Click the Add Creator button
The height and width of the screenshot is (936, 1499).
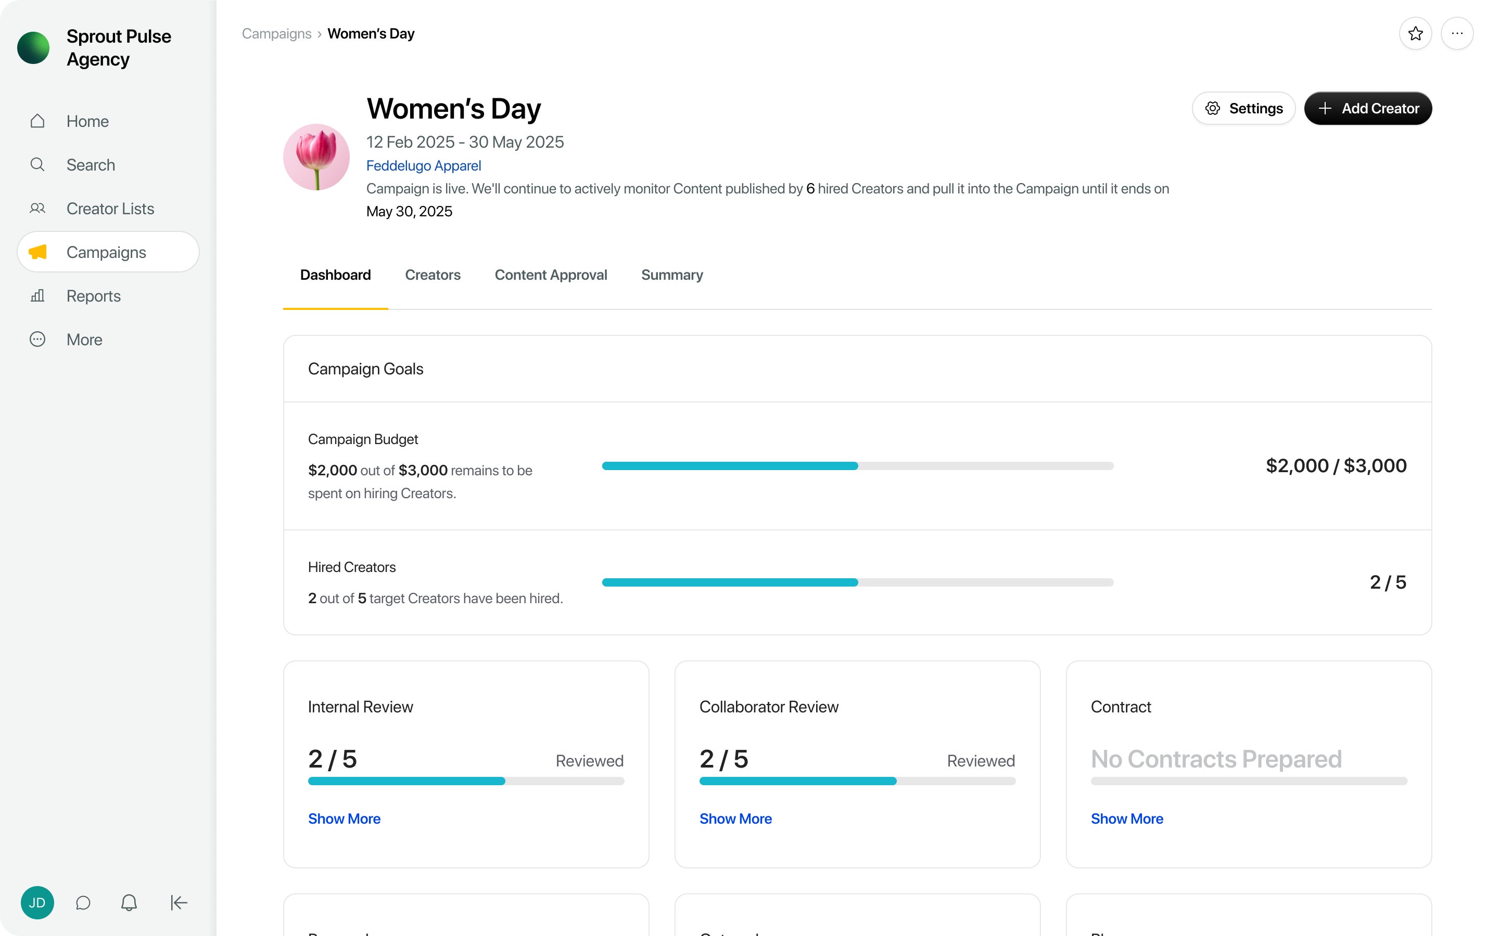(1368, 108)
